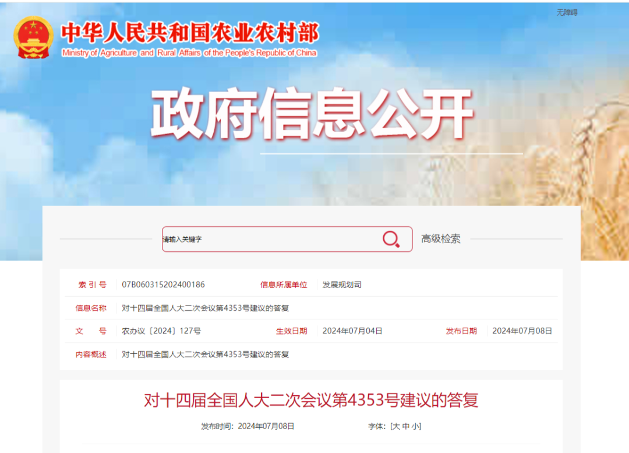
Task: Click the 中华人民共和国农业农村部 site title
Action: coord(190,33)
